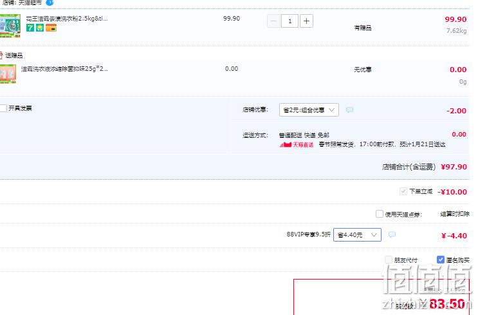Click the green 7-day return icon

30,28
